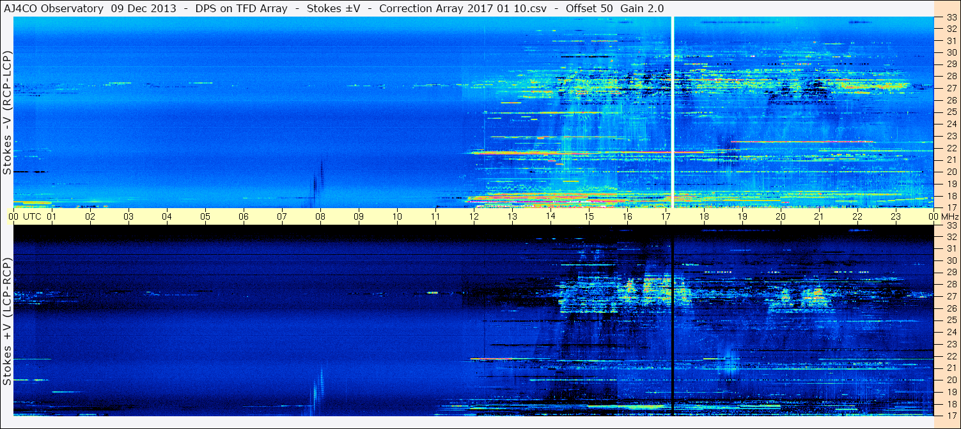Select the 13 hour mark on time axis

512,216
